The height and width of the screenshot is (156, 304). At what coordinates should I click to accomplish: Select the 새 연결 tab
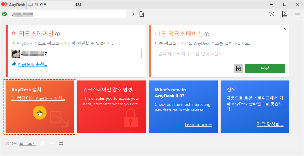click(50, 4)
